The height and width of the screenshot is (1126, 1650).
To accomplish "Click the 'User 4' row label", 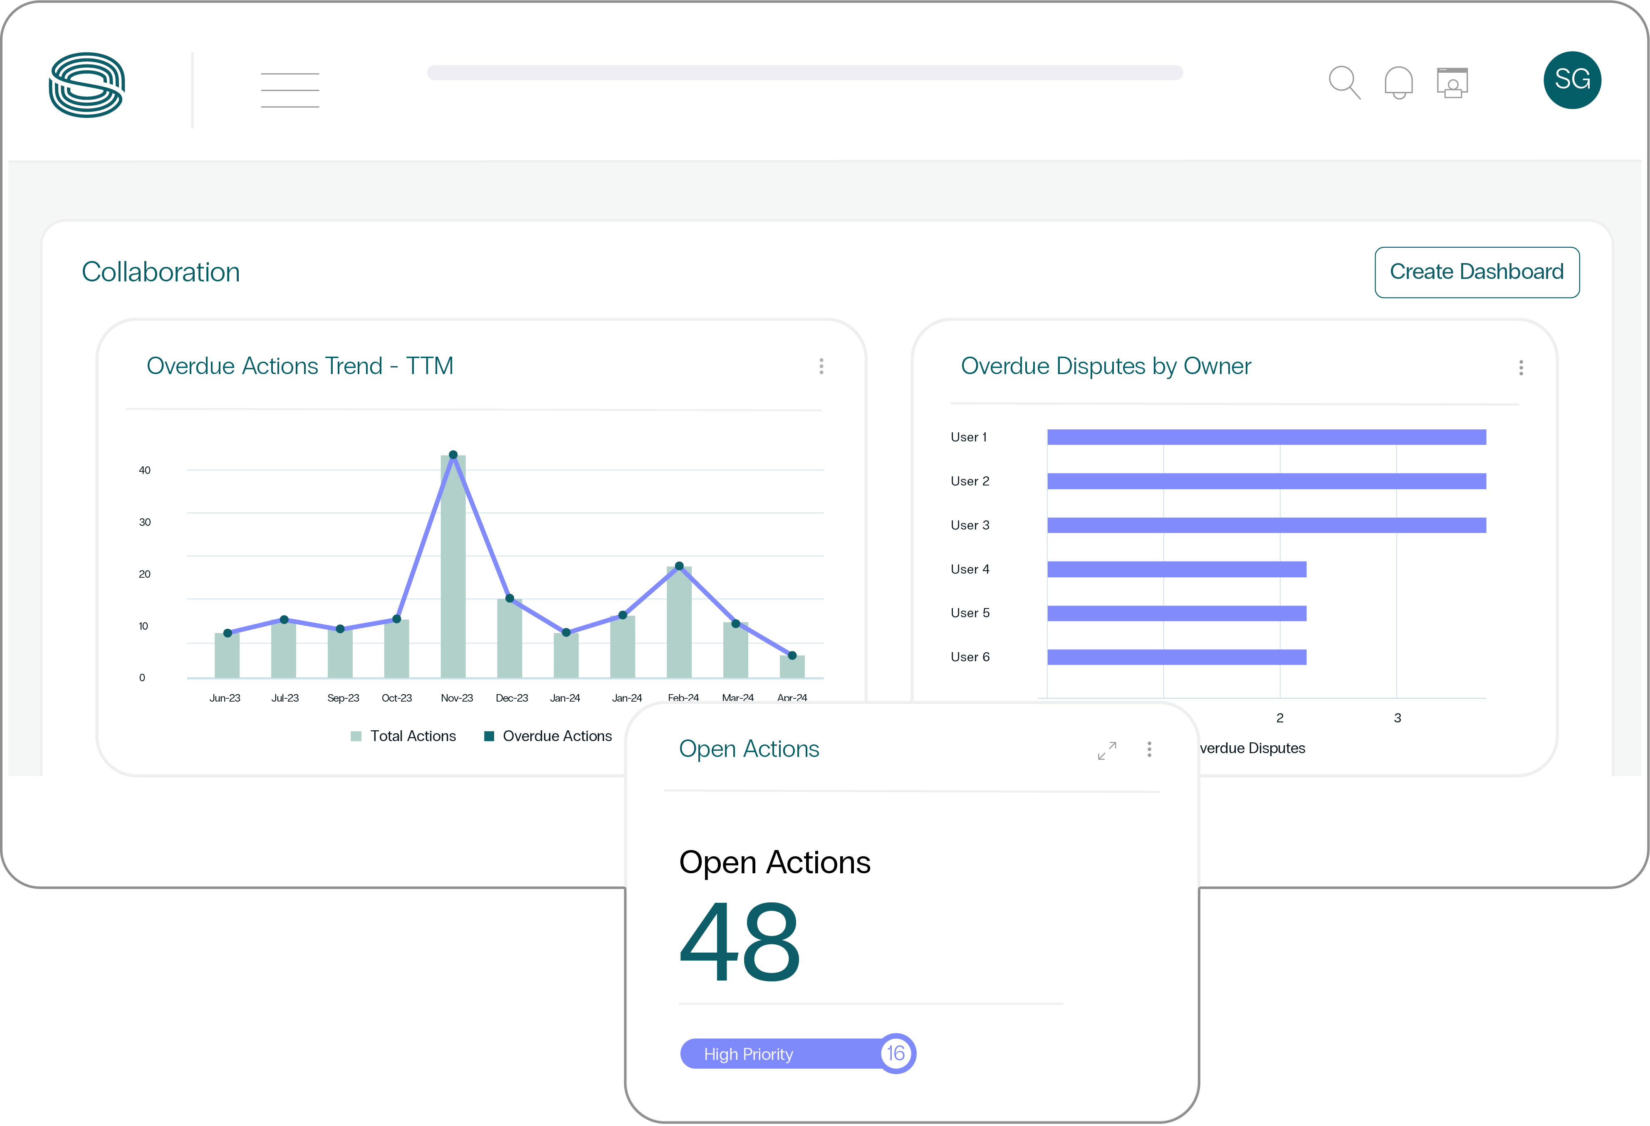I will tap(970, 569).
